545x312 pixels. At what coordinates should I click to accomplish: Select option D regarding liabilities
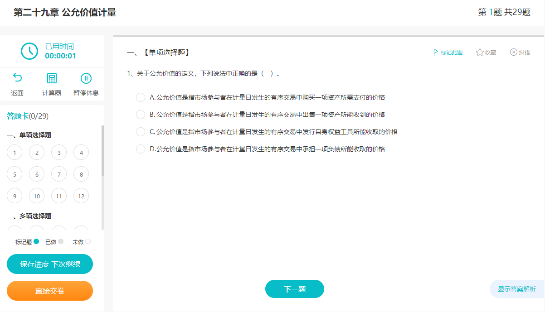pos(141,149)
